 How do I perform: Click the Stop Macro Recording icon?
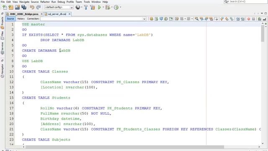pos(254,19)
